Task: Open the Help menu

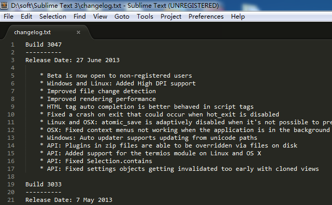Action: coord(238,17)
